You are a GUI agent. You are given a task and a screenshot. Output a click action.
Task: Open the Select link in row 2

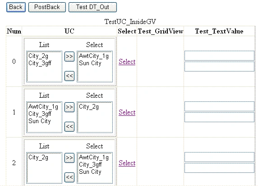click(127, 163)
